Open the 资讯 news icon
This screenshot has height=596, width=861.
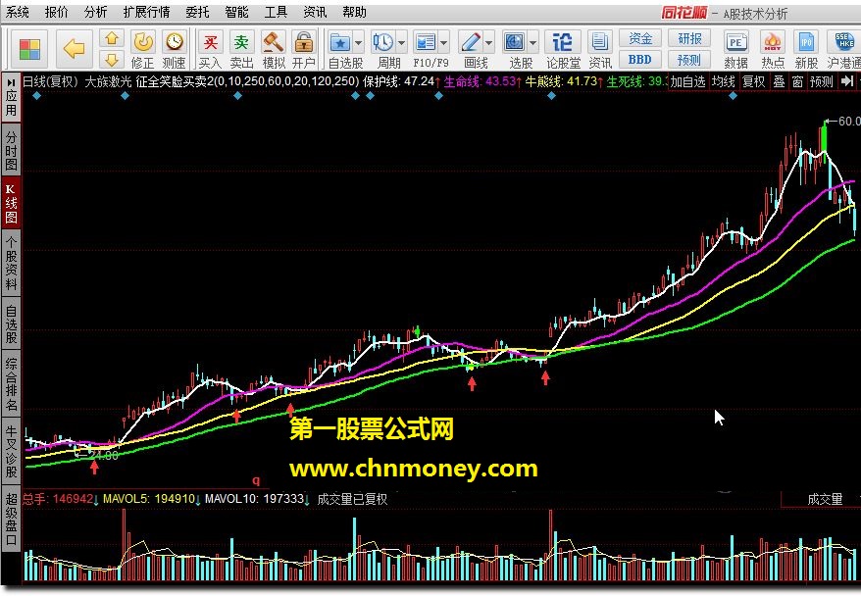pyautogui.click(x=599, y=49)
